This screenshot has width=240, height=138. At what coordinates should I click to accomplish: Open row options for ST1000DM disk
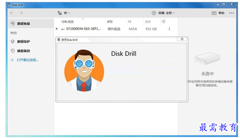[x=169, y=29]
